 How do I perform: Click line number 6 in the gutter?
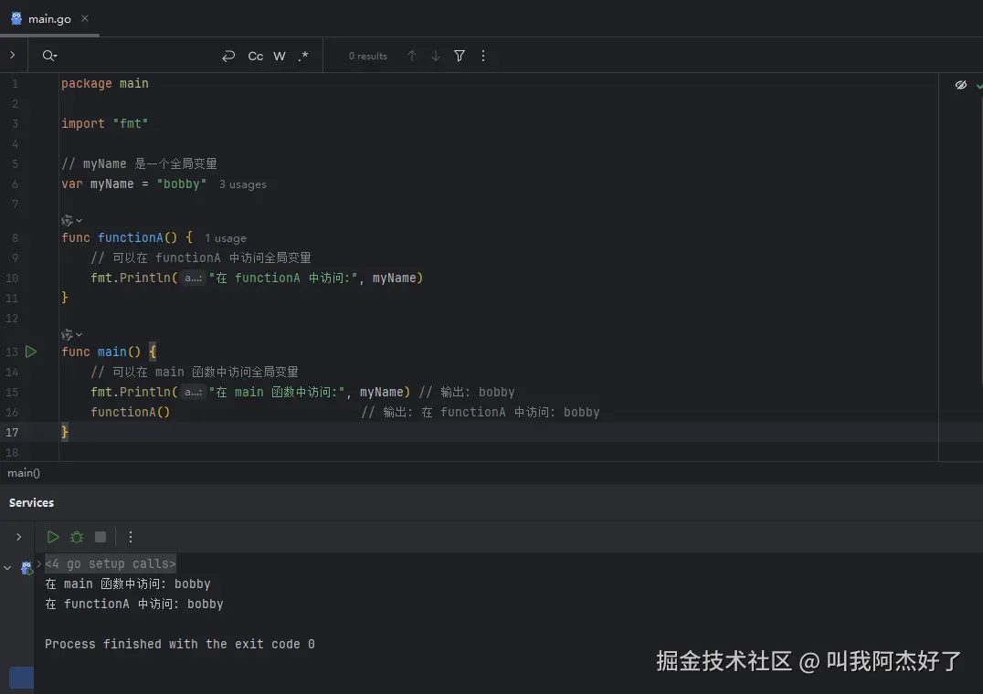point(15,184)
